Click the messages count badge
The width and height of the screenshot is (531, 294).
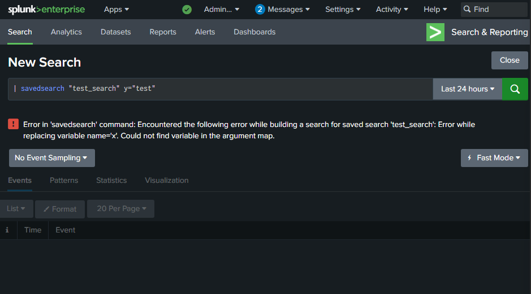point(260,10)
